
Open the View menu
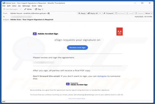click(x=14, y=6)
